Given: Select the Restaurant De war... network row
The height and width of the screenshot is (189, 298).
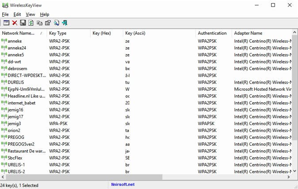Looking at the screenshot, I should pos(146,151).
